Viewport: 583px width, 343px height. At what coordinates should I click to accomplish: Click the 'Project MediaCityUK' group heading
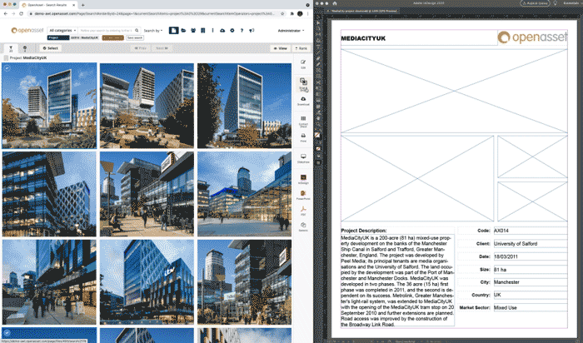[x=28, y=58]
